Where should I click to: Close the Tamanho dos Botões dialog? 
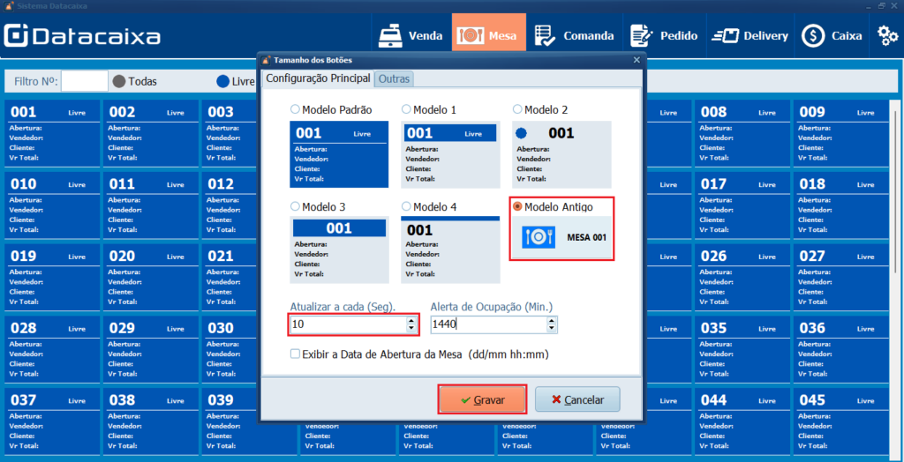(637, 60)
